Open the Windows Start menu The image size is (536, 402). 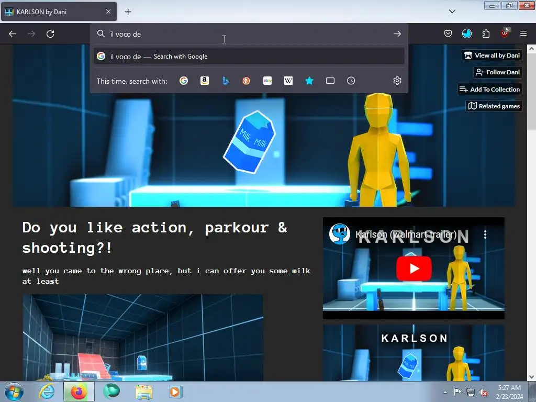(x=14, y=392)
